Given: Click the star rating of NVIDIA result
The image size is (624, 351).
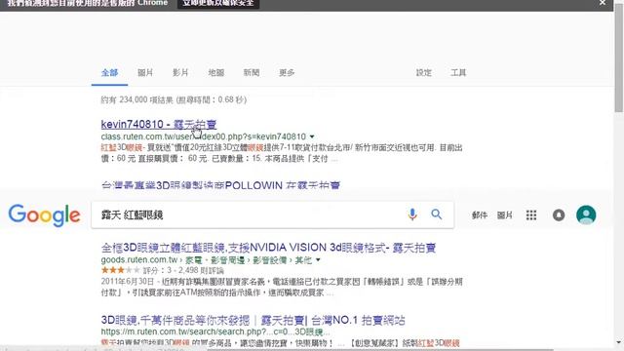Looking at the screenshot, I should pyautogui.click(x=120, y=270).
